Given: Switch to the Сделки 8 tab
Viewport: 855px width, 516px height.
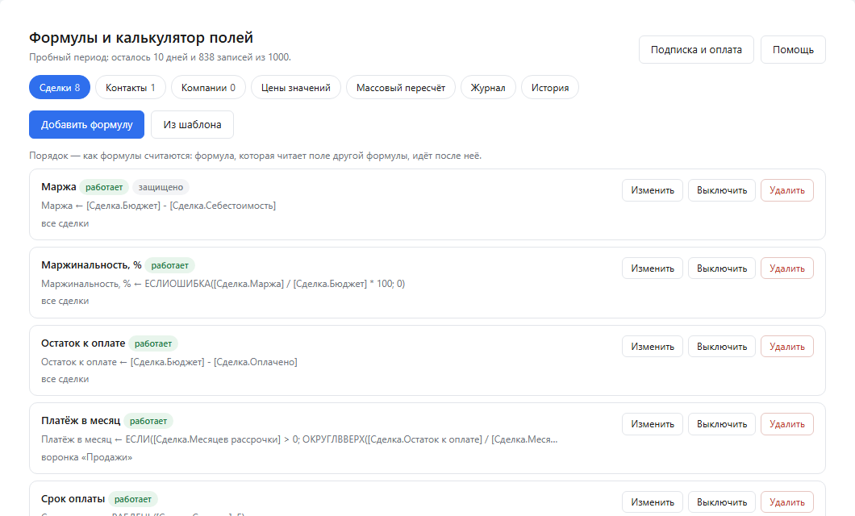Looking at the screenshot, I should pyautogui.click(x=60, y=87).
